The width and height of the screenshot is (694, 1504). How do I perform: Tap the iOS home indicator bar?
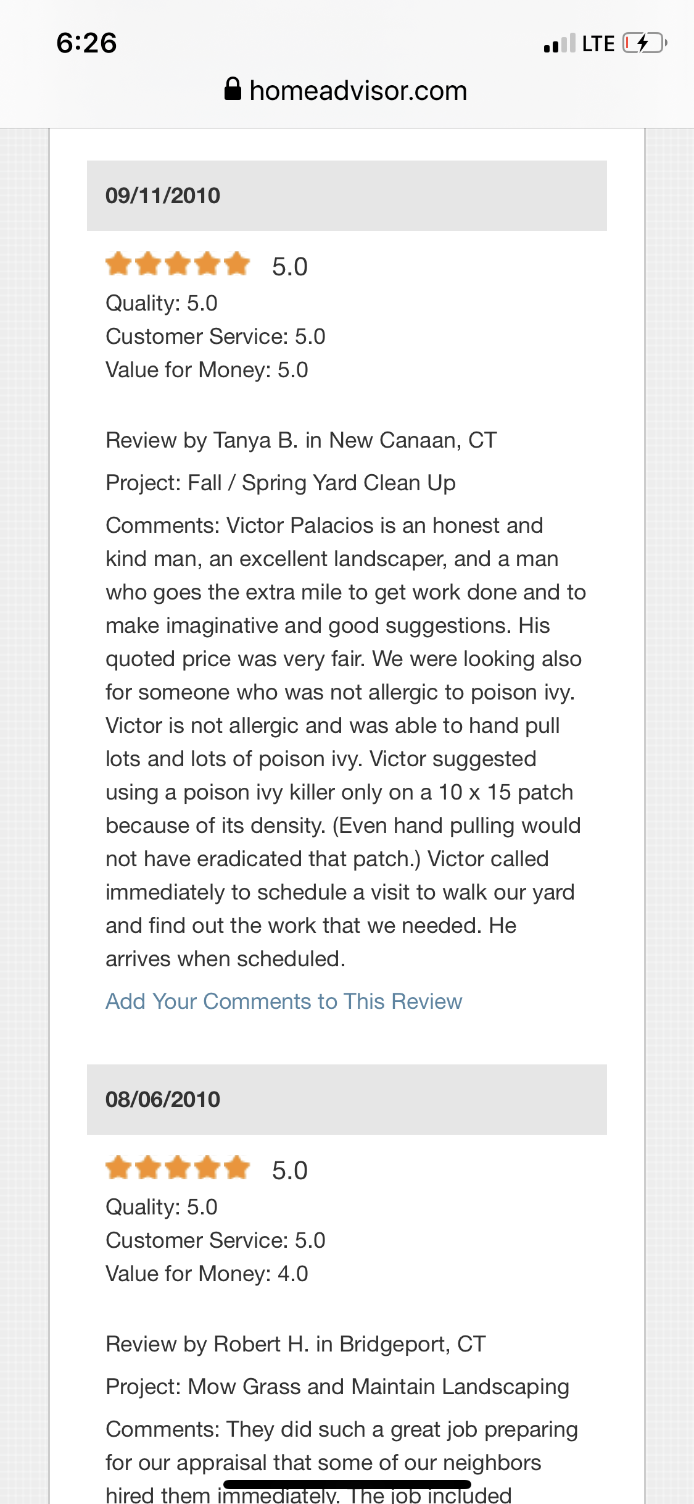[347, 1484]
